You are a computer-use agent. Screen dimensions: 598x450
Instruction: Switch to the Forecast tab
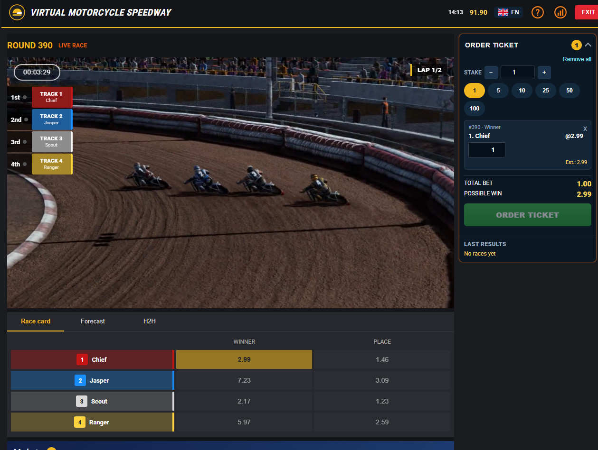93,321
